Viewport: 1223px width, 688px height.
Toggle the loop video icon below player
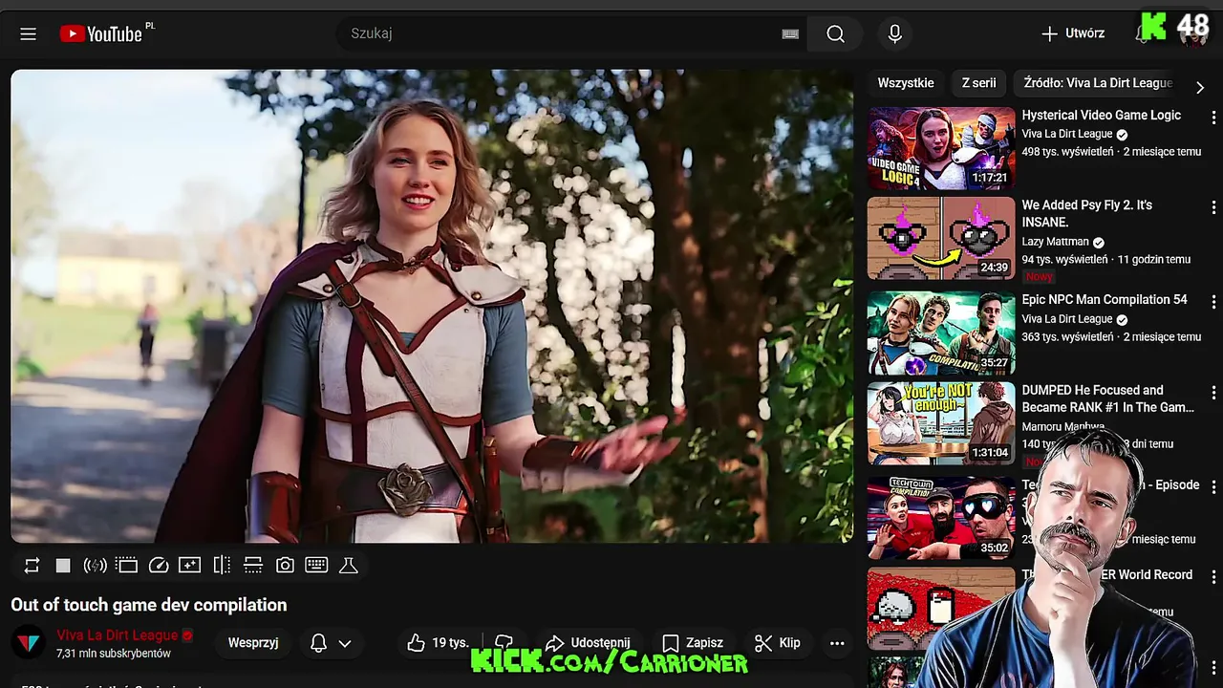[32, 566]
